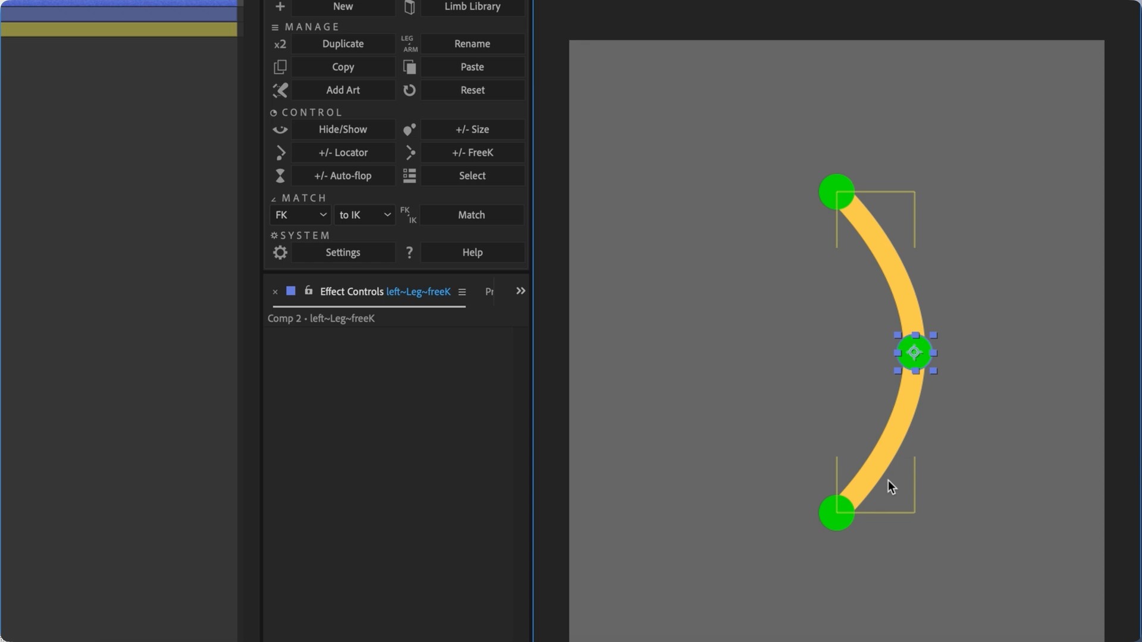Image resolution: width=1142 pixels, height=642 pixels.
Task: Open the Effect Controls panel menu
Action: coord(462,292)
